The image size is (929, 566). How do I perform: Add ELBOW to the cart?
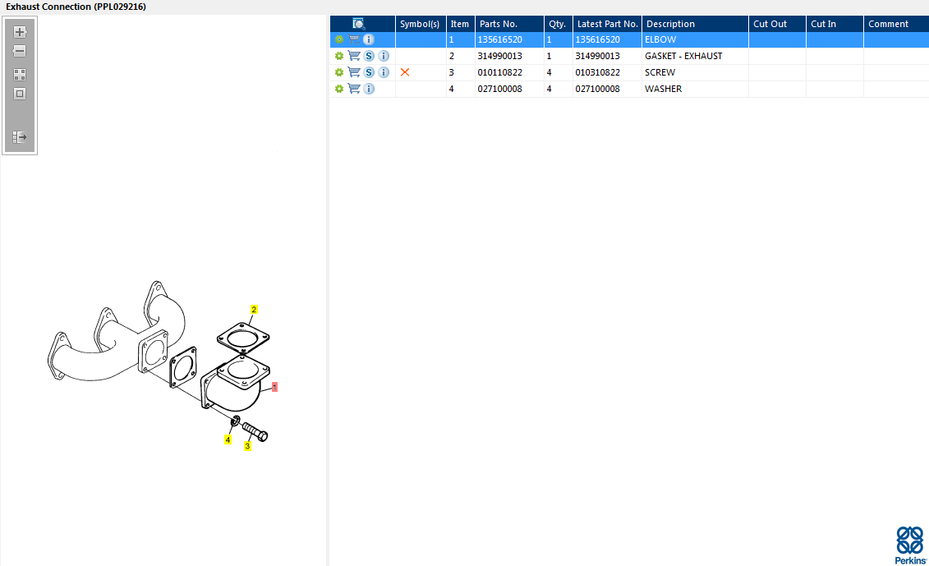pyautogui.click(x=354, y=39)
